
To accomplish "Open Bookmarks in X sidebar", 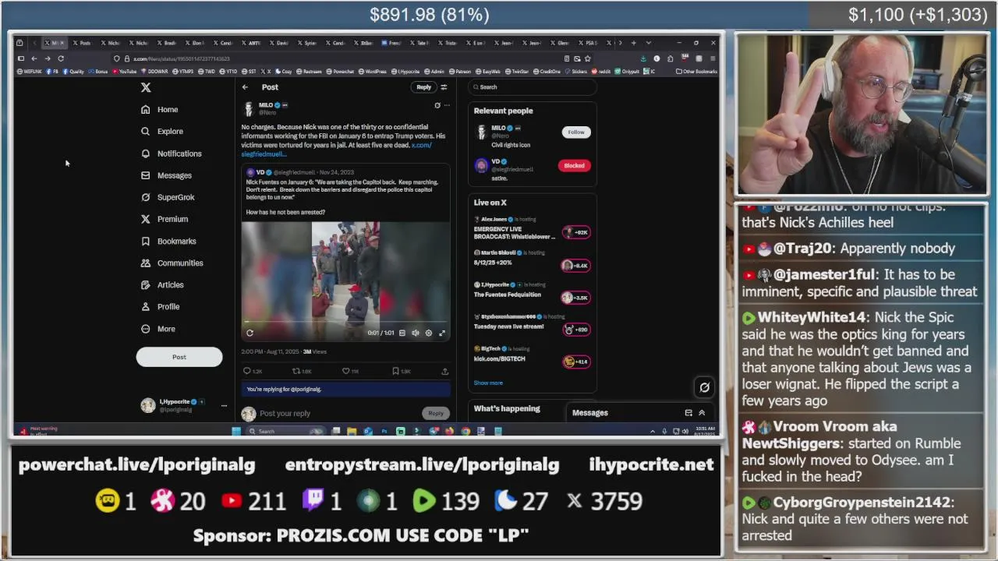I will (168, 241).
